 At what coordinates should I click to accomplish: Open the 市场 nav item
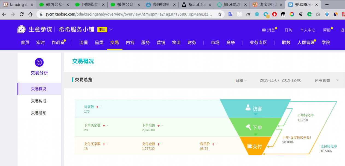point(215,42)
